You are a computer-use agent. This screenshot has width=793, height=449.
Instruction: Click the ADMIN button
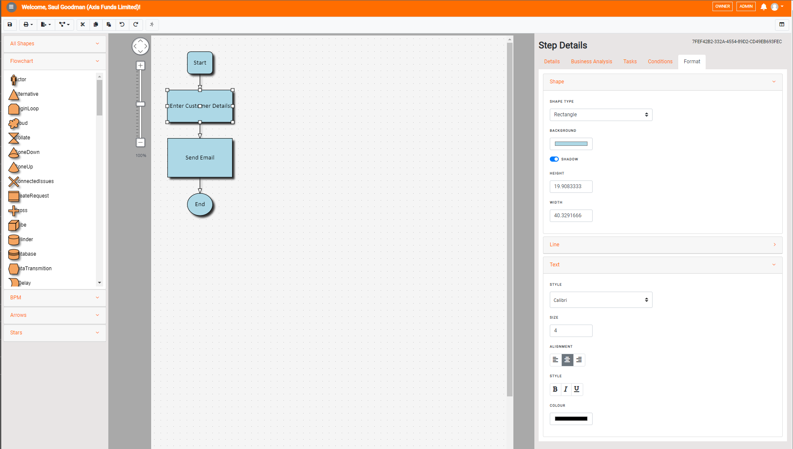[x=745, y=6]
